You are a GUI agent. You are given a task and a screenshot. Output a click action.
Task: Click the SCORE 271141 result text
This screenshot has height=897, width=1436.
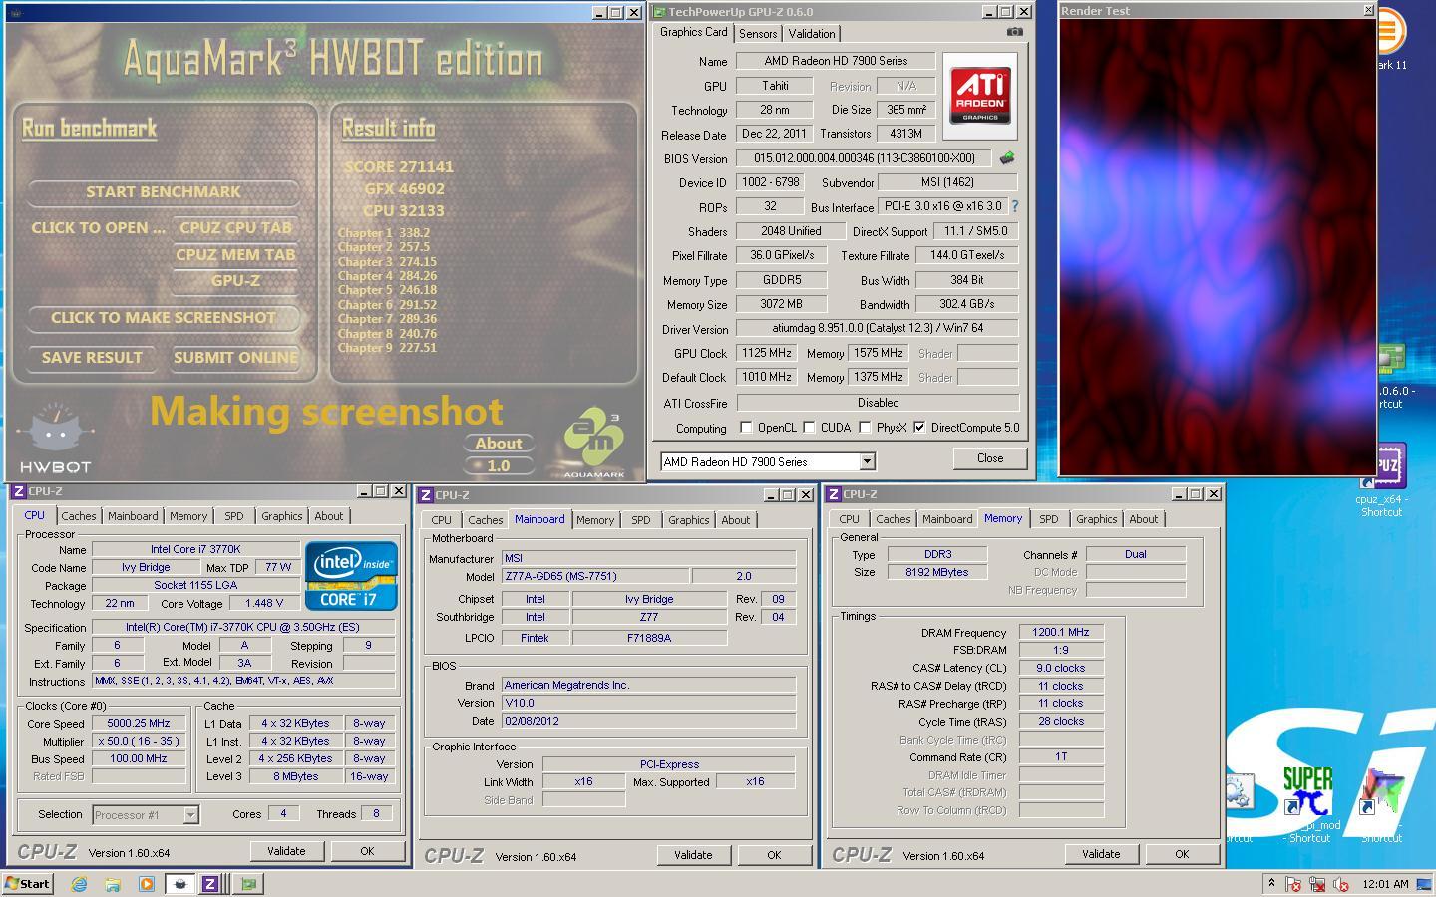click(x=399, y=167)
